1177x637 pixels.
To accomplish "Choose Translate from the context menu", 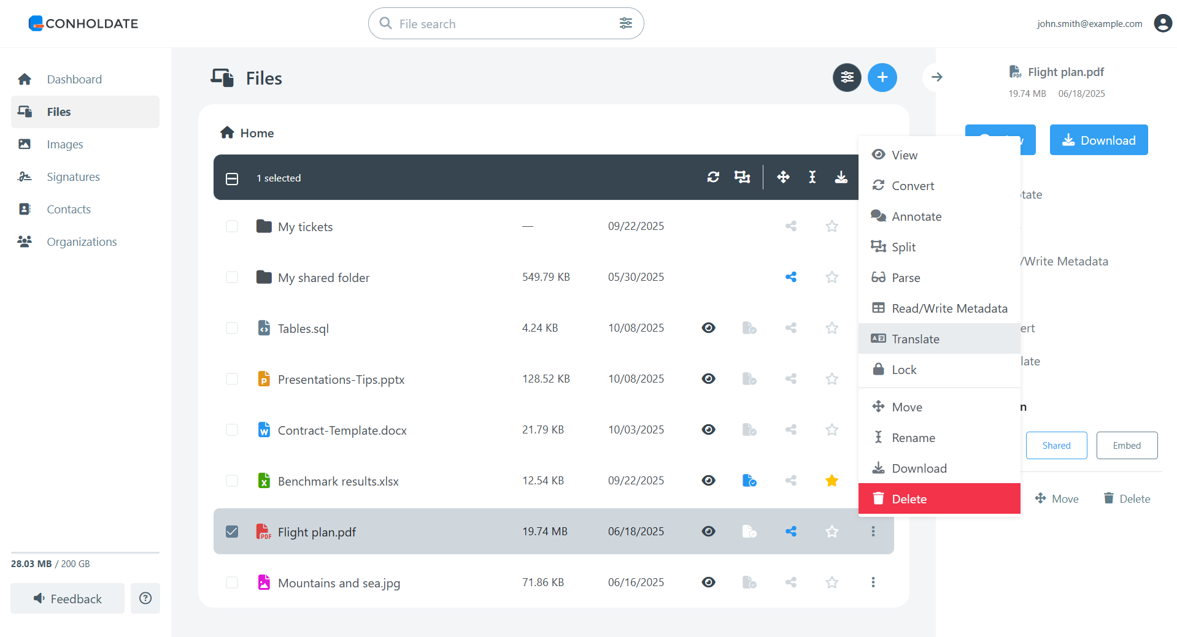I will [x=915, y=339].
